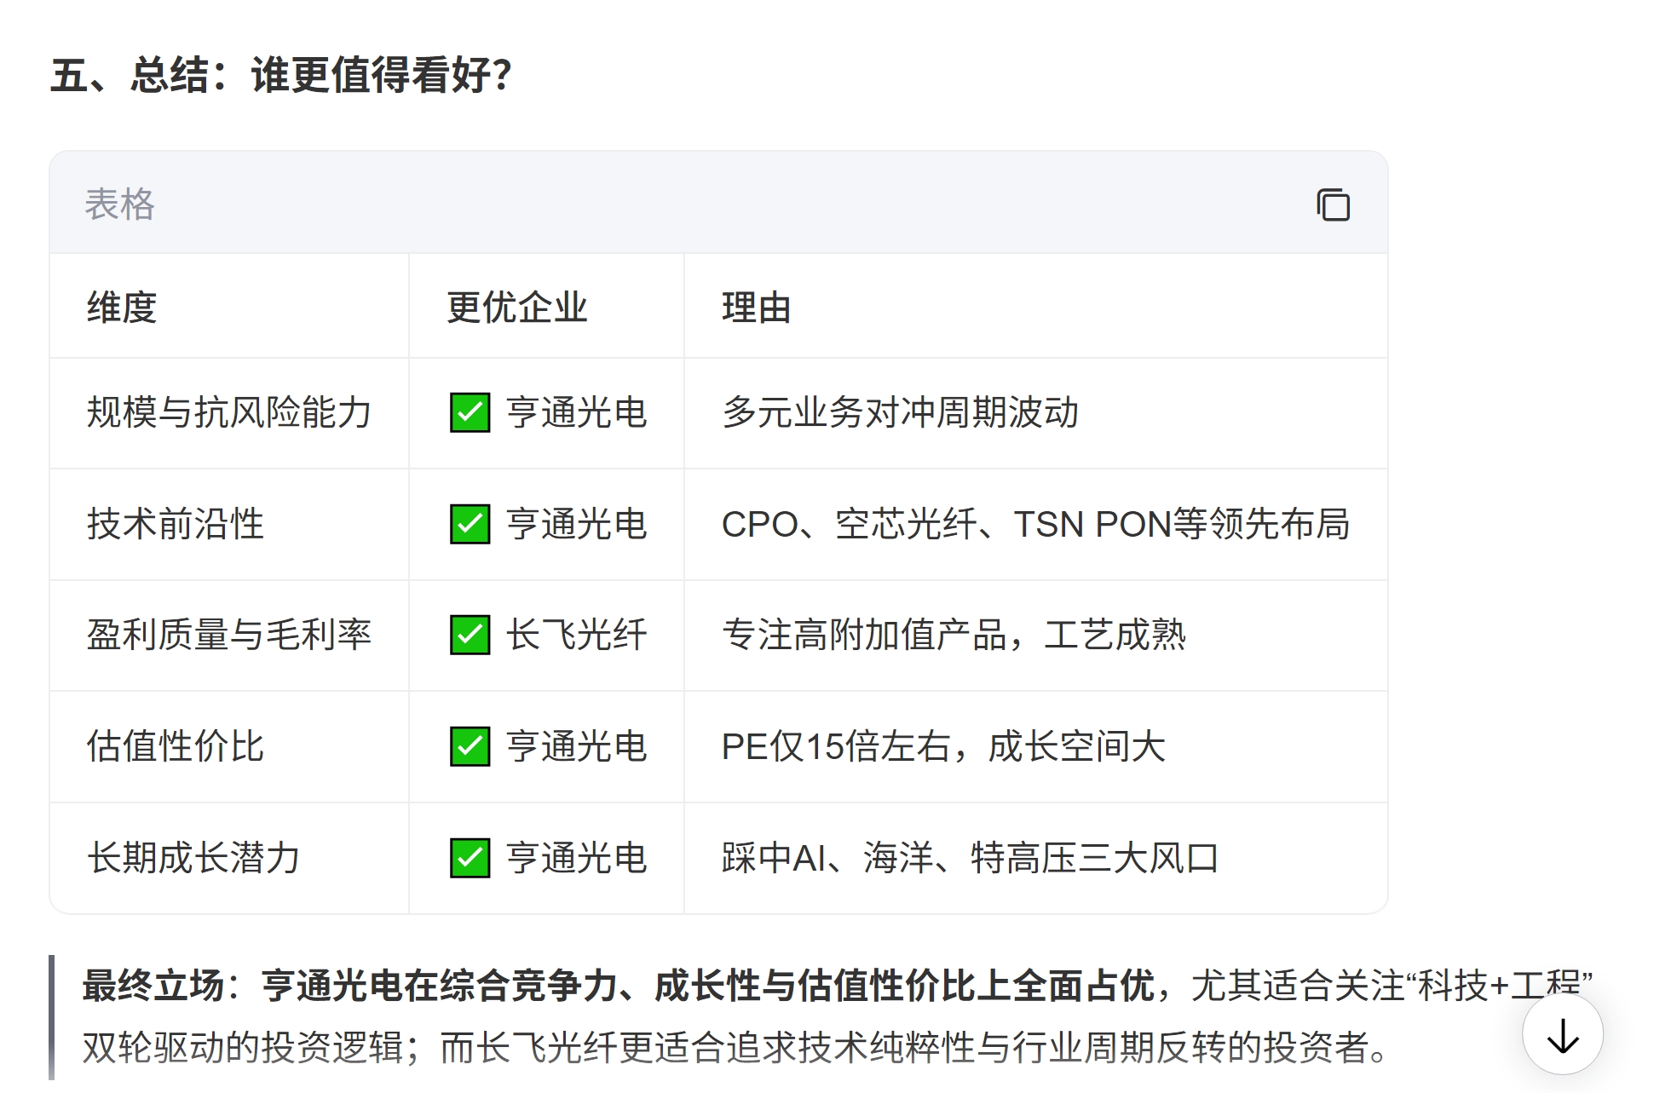
Task: Click the green checkmark in 技术前沿性 row
Action: 470,524
